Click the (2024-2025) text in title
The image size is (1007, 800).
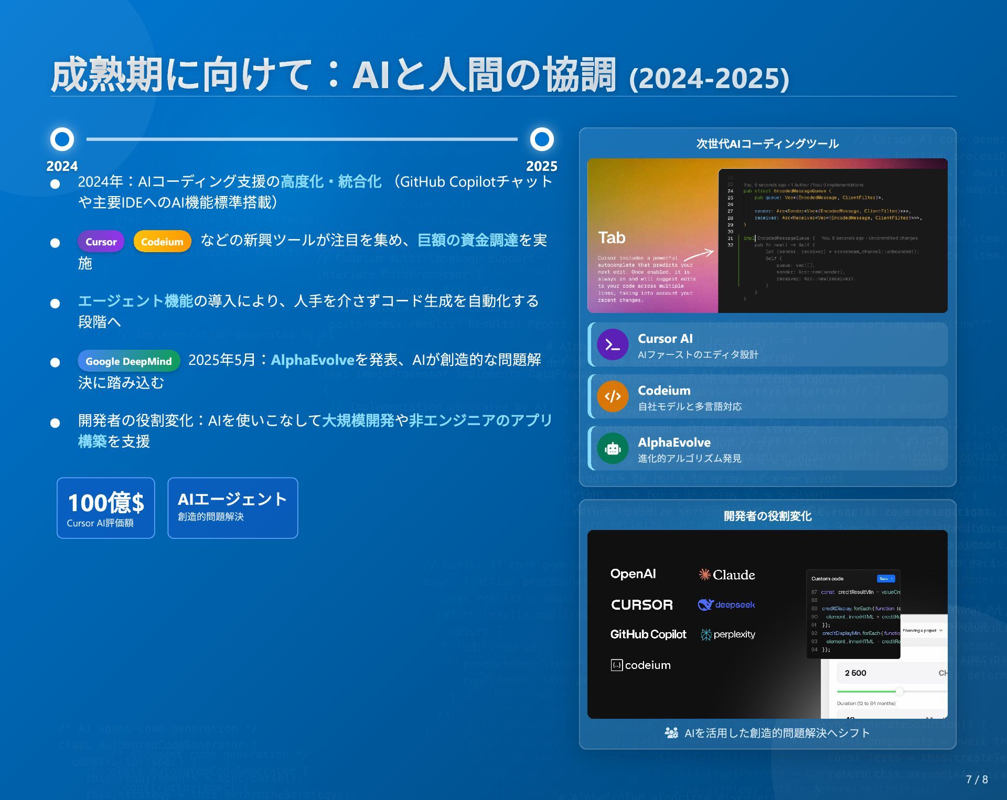click(709, 78)
